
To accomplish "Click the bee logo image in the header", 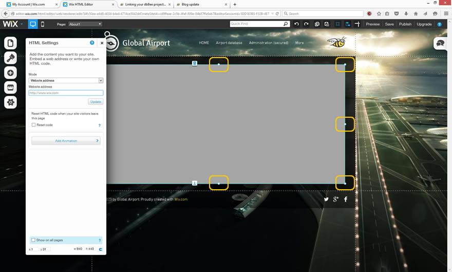I will [337, 42].
